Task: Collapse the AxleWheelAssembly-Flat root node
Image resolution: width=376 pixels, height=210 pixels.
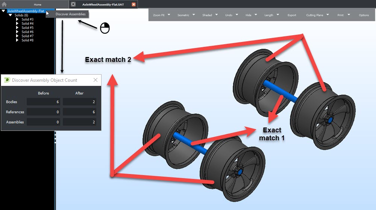Action: 4,11
